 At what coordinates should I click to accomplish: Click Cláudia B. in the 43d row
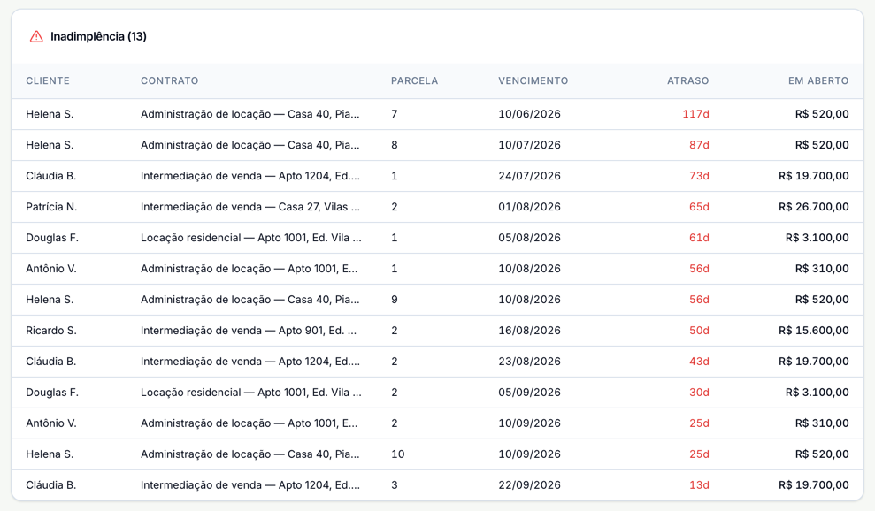[x=50, y=362]
